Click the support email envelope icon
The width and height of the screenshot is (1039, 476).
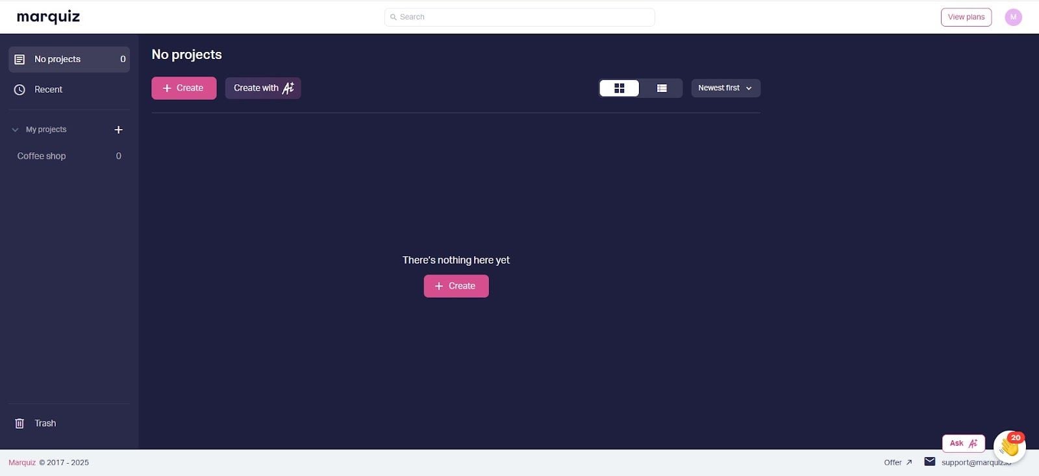tap(930, 462)
